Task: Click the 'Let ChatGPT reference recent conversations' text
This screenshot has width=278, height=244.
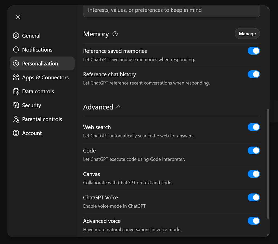Action: [146, 83]
